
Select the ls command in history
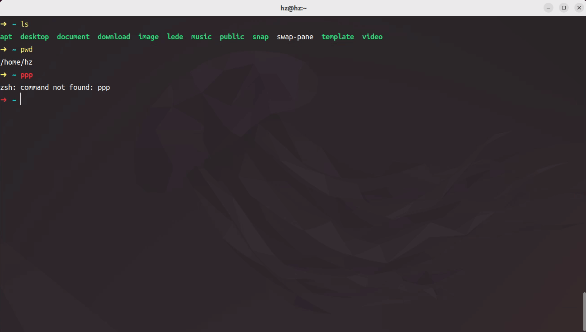pos(24,24)
